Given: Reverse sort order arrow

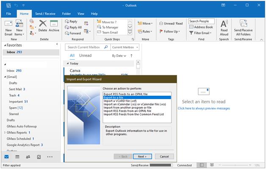Looking at the screenshot, I should coord(131,55).
